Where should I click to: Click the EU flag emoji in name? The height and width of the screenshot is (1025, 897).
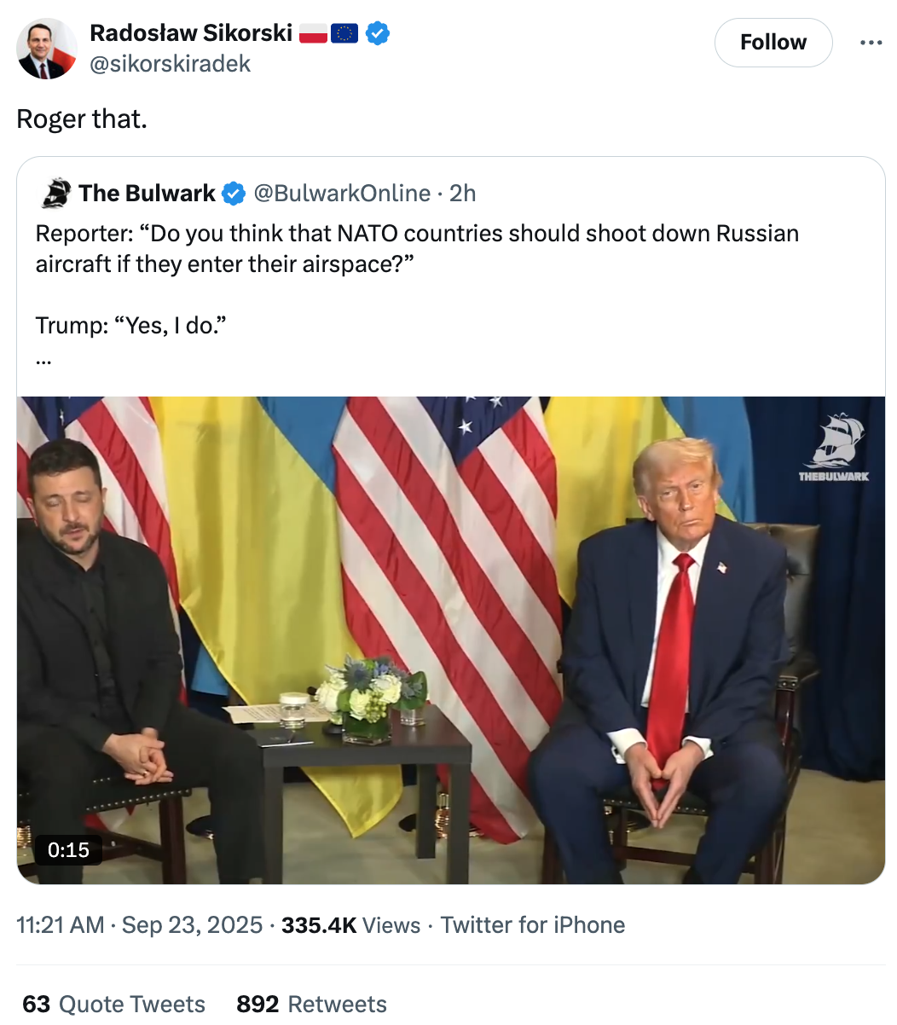point(344,33)
